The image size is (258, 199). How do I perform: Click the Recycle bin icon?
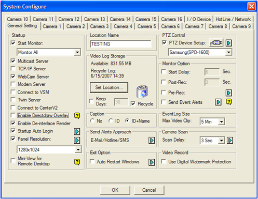[x=142, y=91]
